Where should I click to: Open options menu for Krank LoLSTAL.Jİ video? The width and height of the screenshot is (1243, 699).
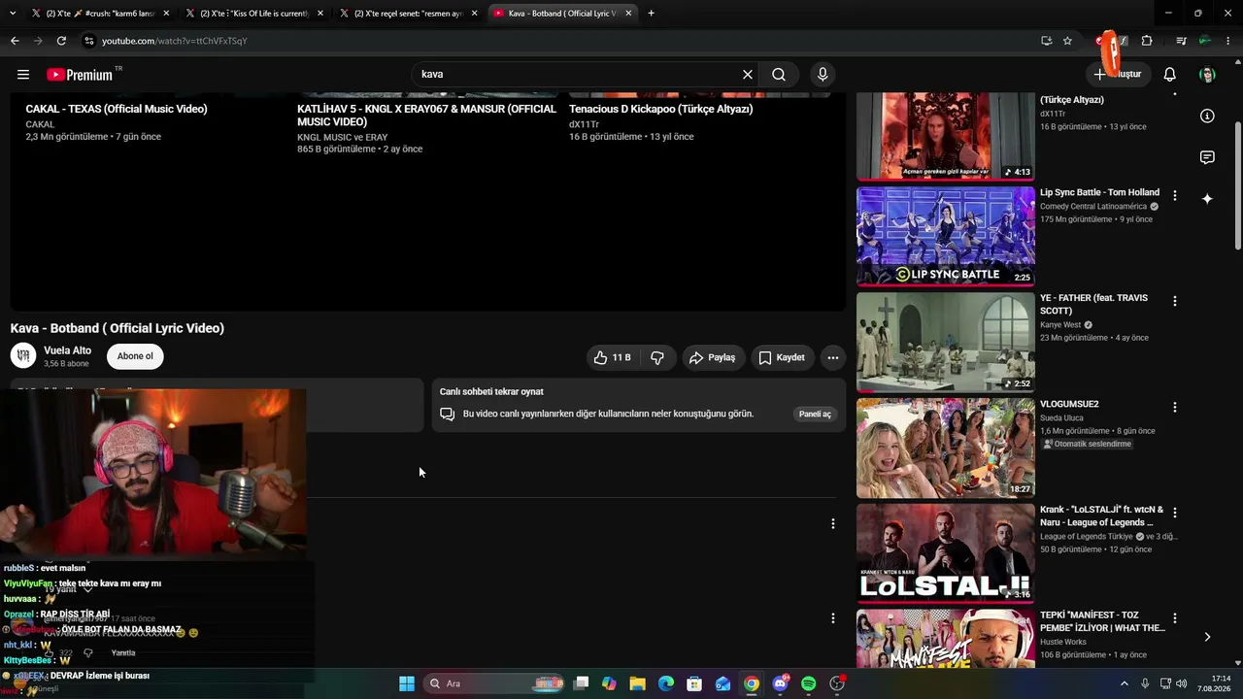[x=1174, y=513]
